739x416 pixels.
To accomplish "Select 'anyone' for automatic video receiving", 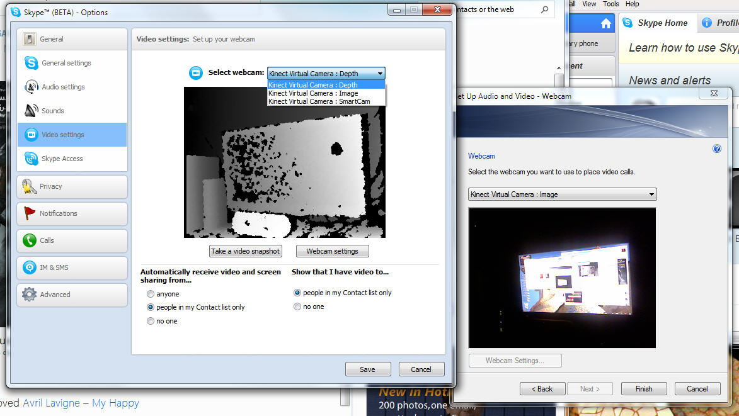I will click(x=151, y=294).
